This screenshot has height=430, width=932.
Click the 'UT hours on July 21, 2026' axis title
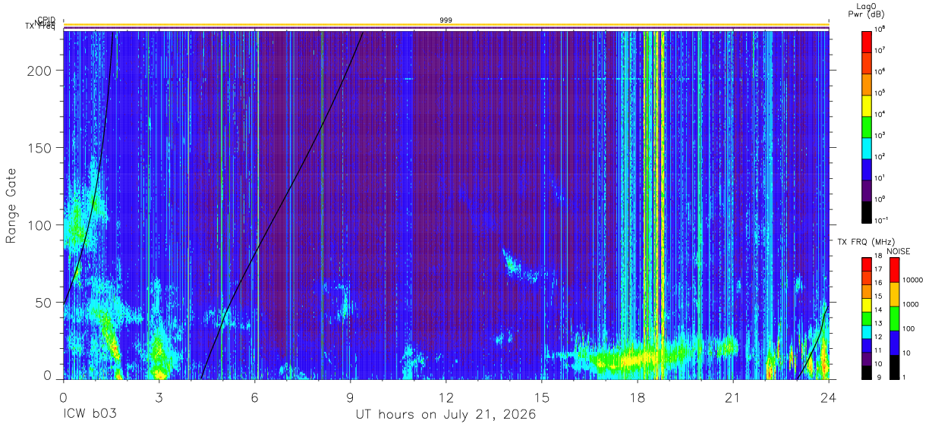point(446,415)
